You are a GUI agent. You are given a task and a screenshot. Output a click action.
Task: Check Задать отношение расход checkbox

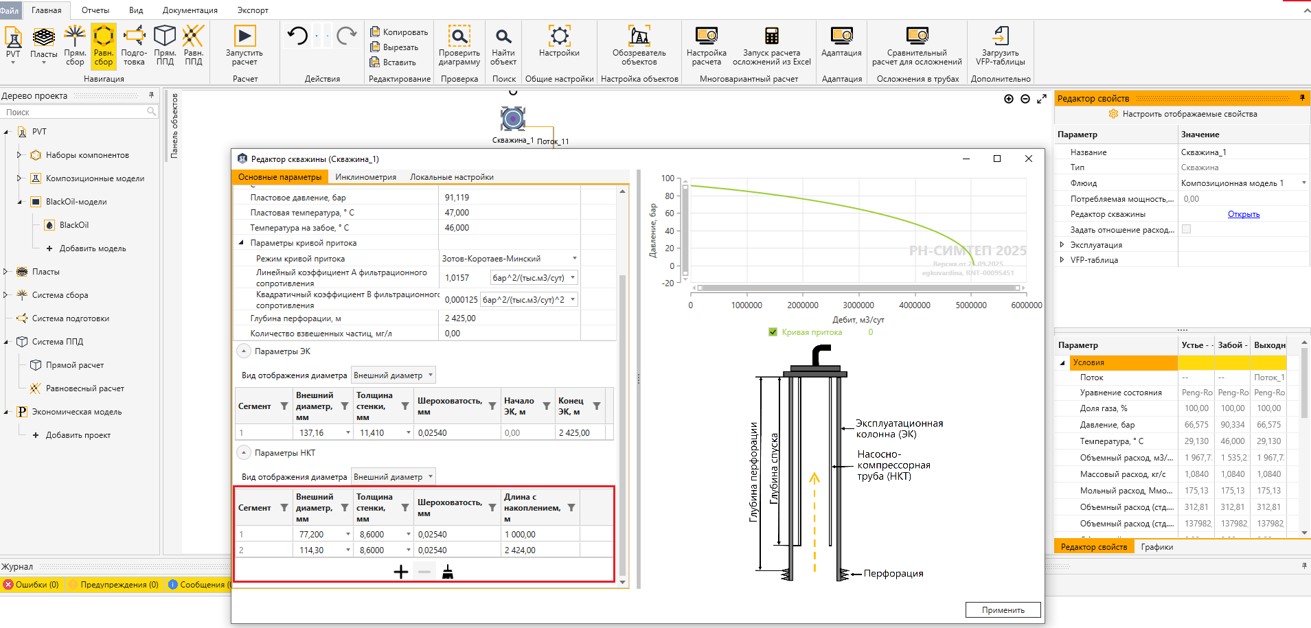(1186, 229)
